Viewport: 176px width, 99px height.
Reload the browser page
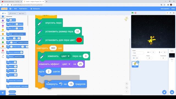pos(8,5)
